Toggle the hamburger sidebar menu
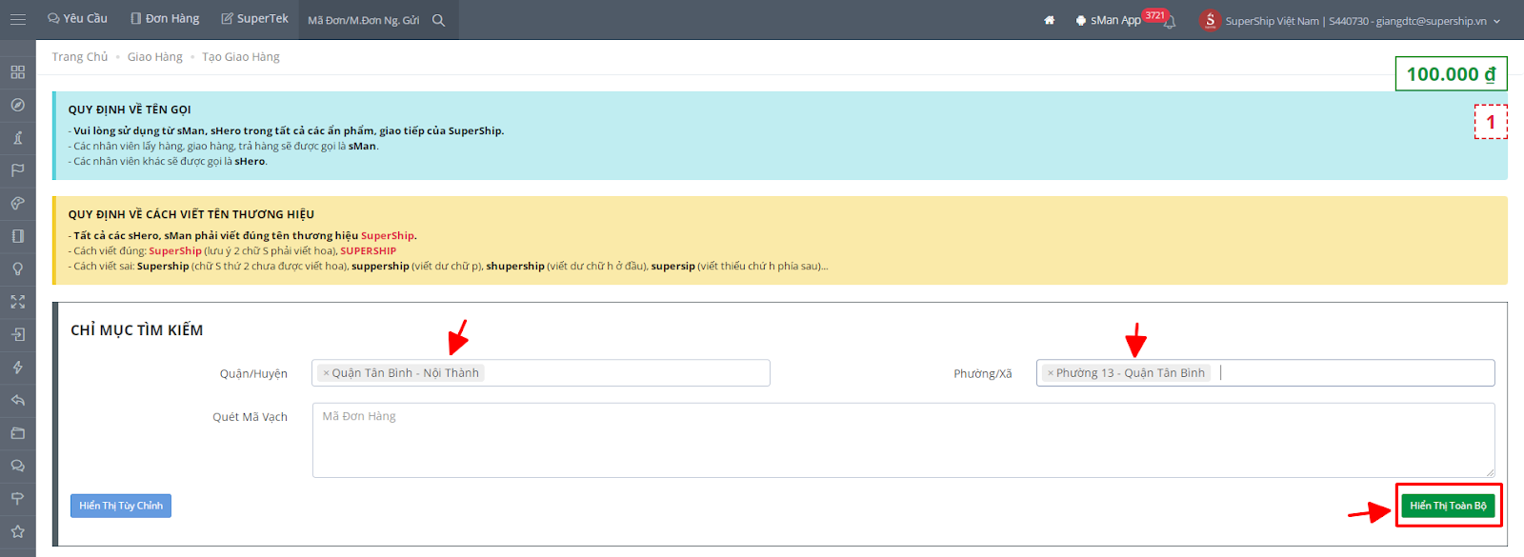Viewport: 1524px width, 557px height. pos(17,19)
